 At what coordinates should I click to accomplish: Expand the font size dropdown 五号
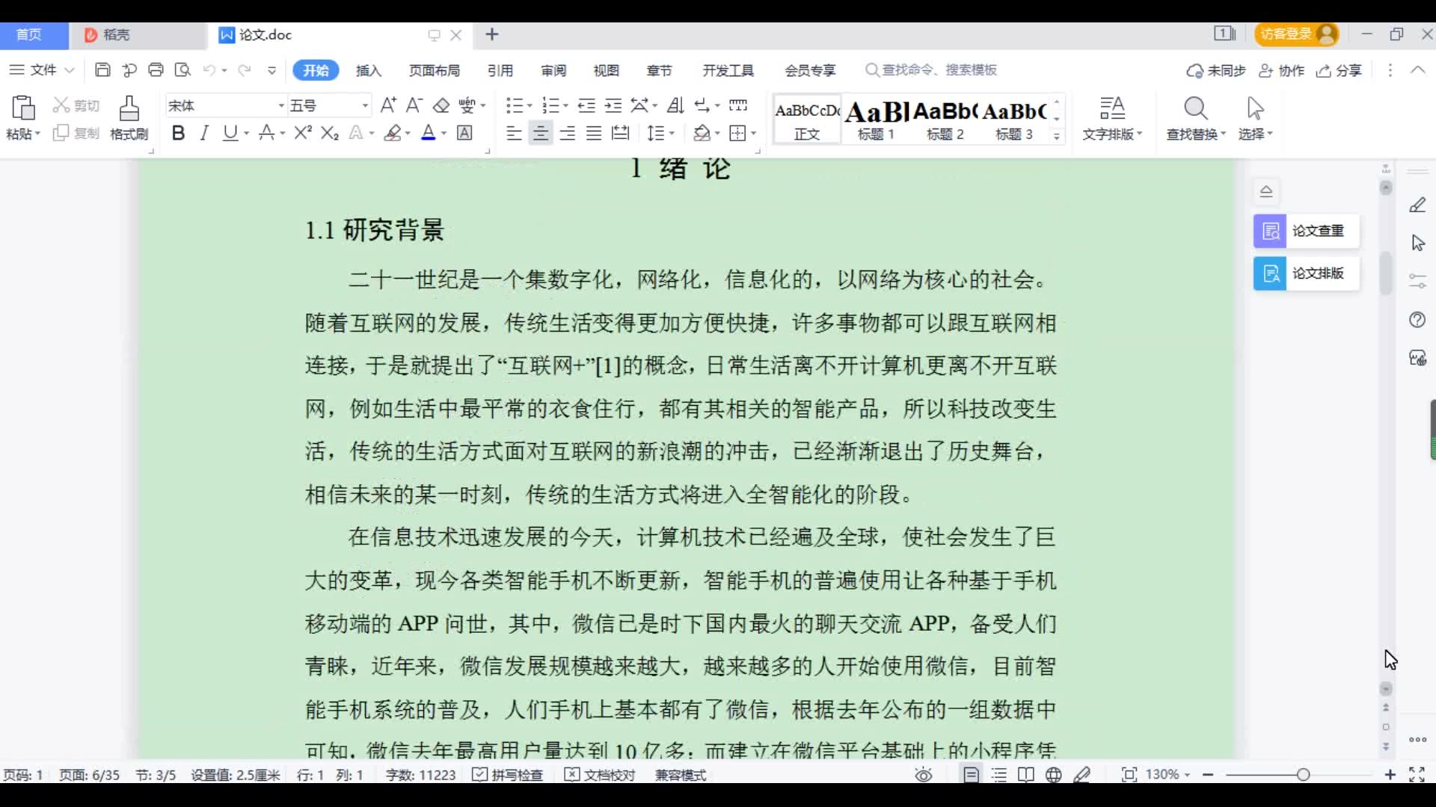(x=365, y=106)
